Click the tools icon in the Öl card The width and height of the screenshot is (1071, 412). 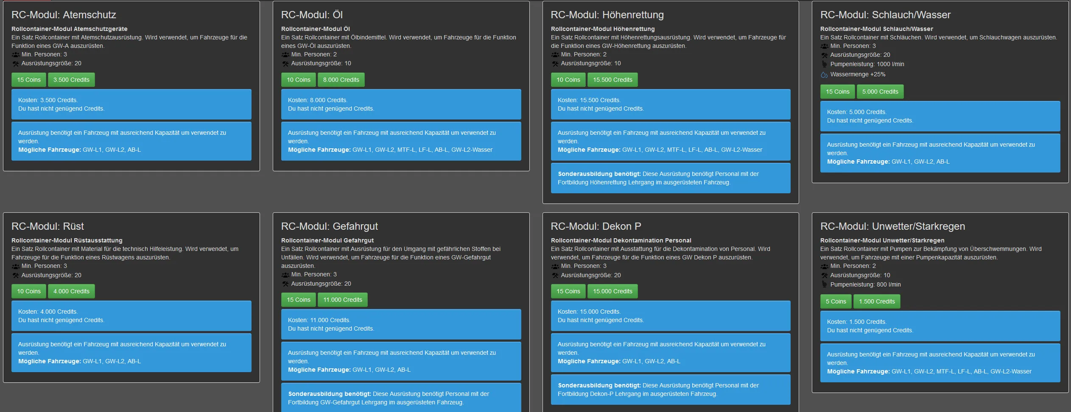pyautogui.click(x=285, y=64)
